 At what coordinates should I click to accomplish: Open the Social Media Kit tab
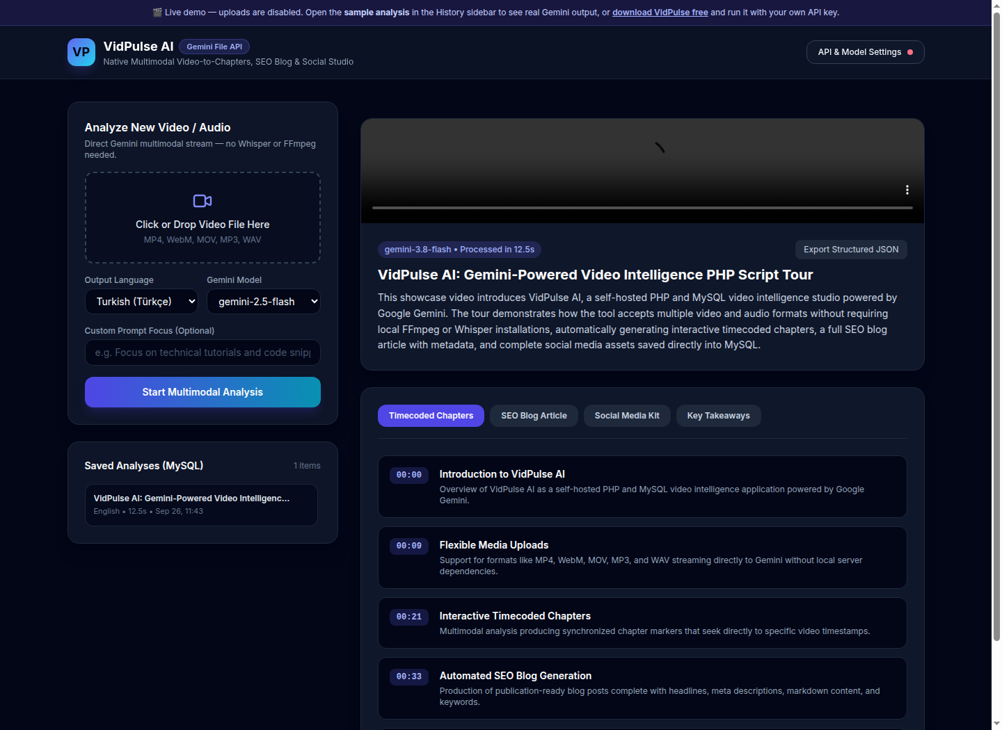click(627, 416)
